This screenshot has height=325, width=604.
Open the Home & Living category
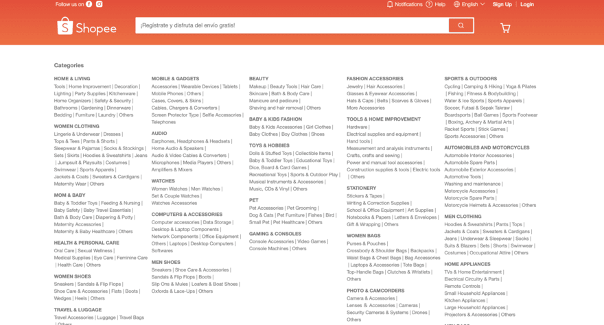click(72, 79)
